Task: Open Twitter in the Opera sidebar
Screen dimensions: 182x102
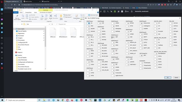Action: 2,32
